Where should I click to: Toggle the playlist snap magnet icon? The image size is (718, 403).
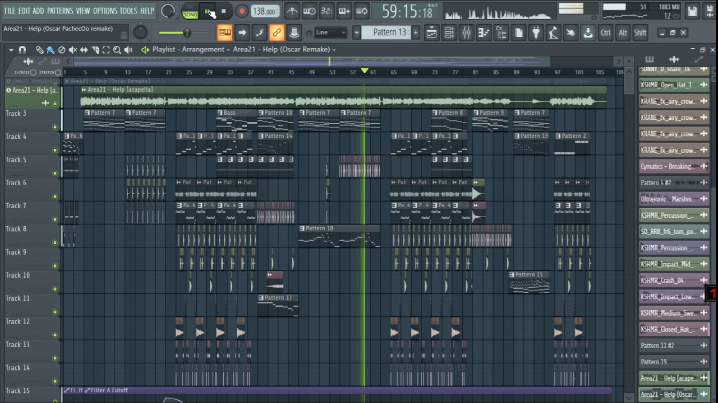click(x=22, y=50)
